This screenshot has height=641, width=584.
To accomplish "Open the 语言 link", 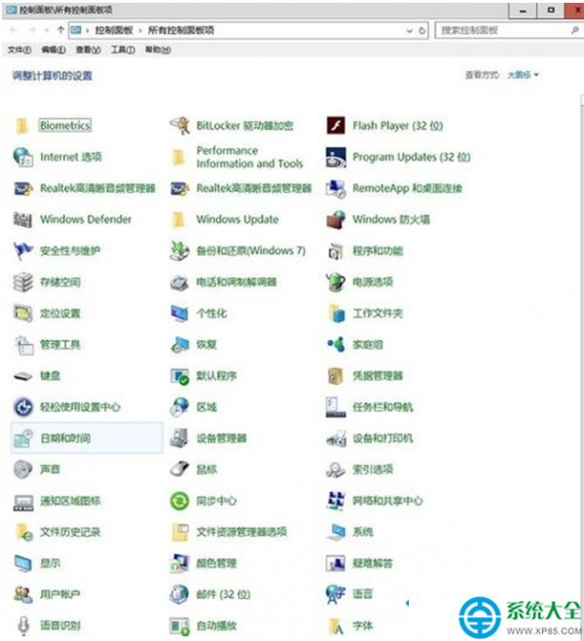I will [x=362, y=594].
